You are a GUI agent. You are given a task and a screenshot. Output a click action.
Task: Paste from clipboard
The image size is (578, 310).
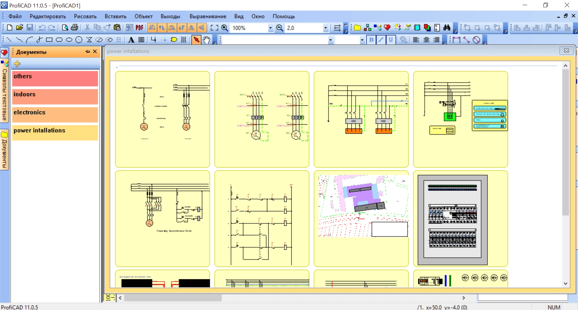[x=117, y=28]
